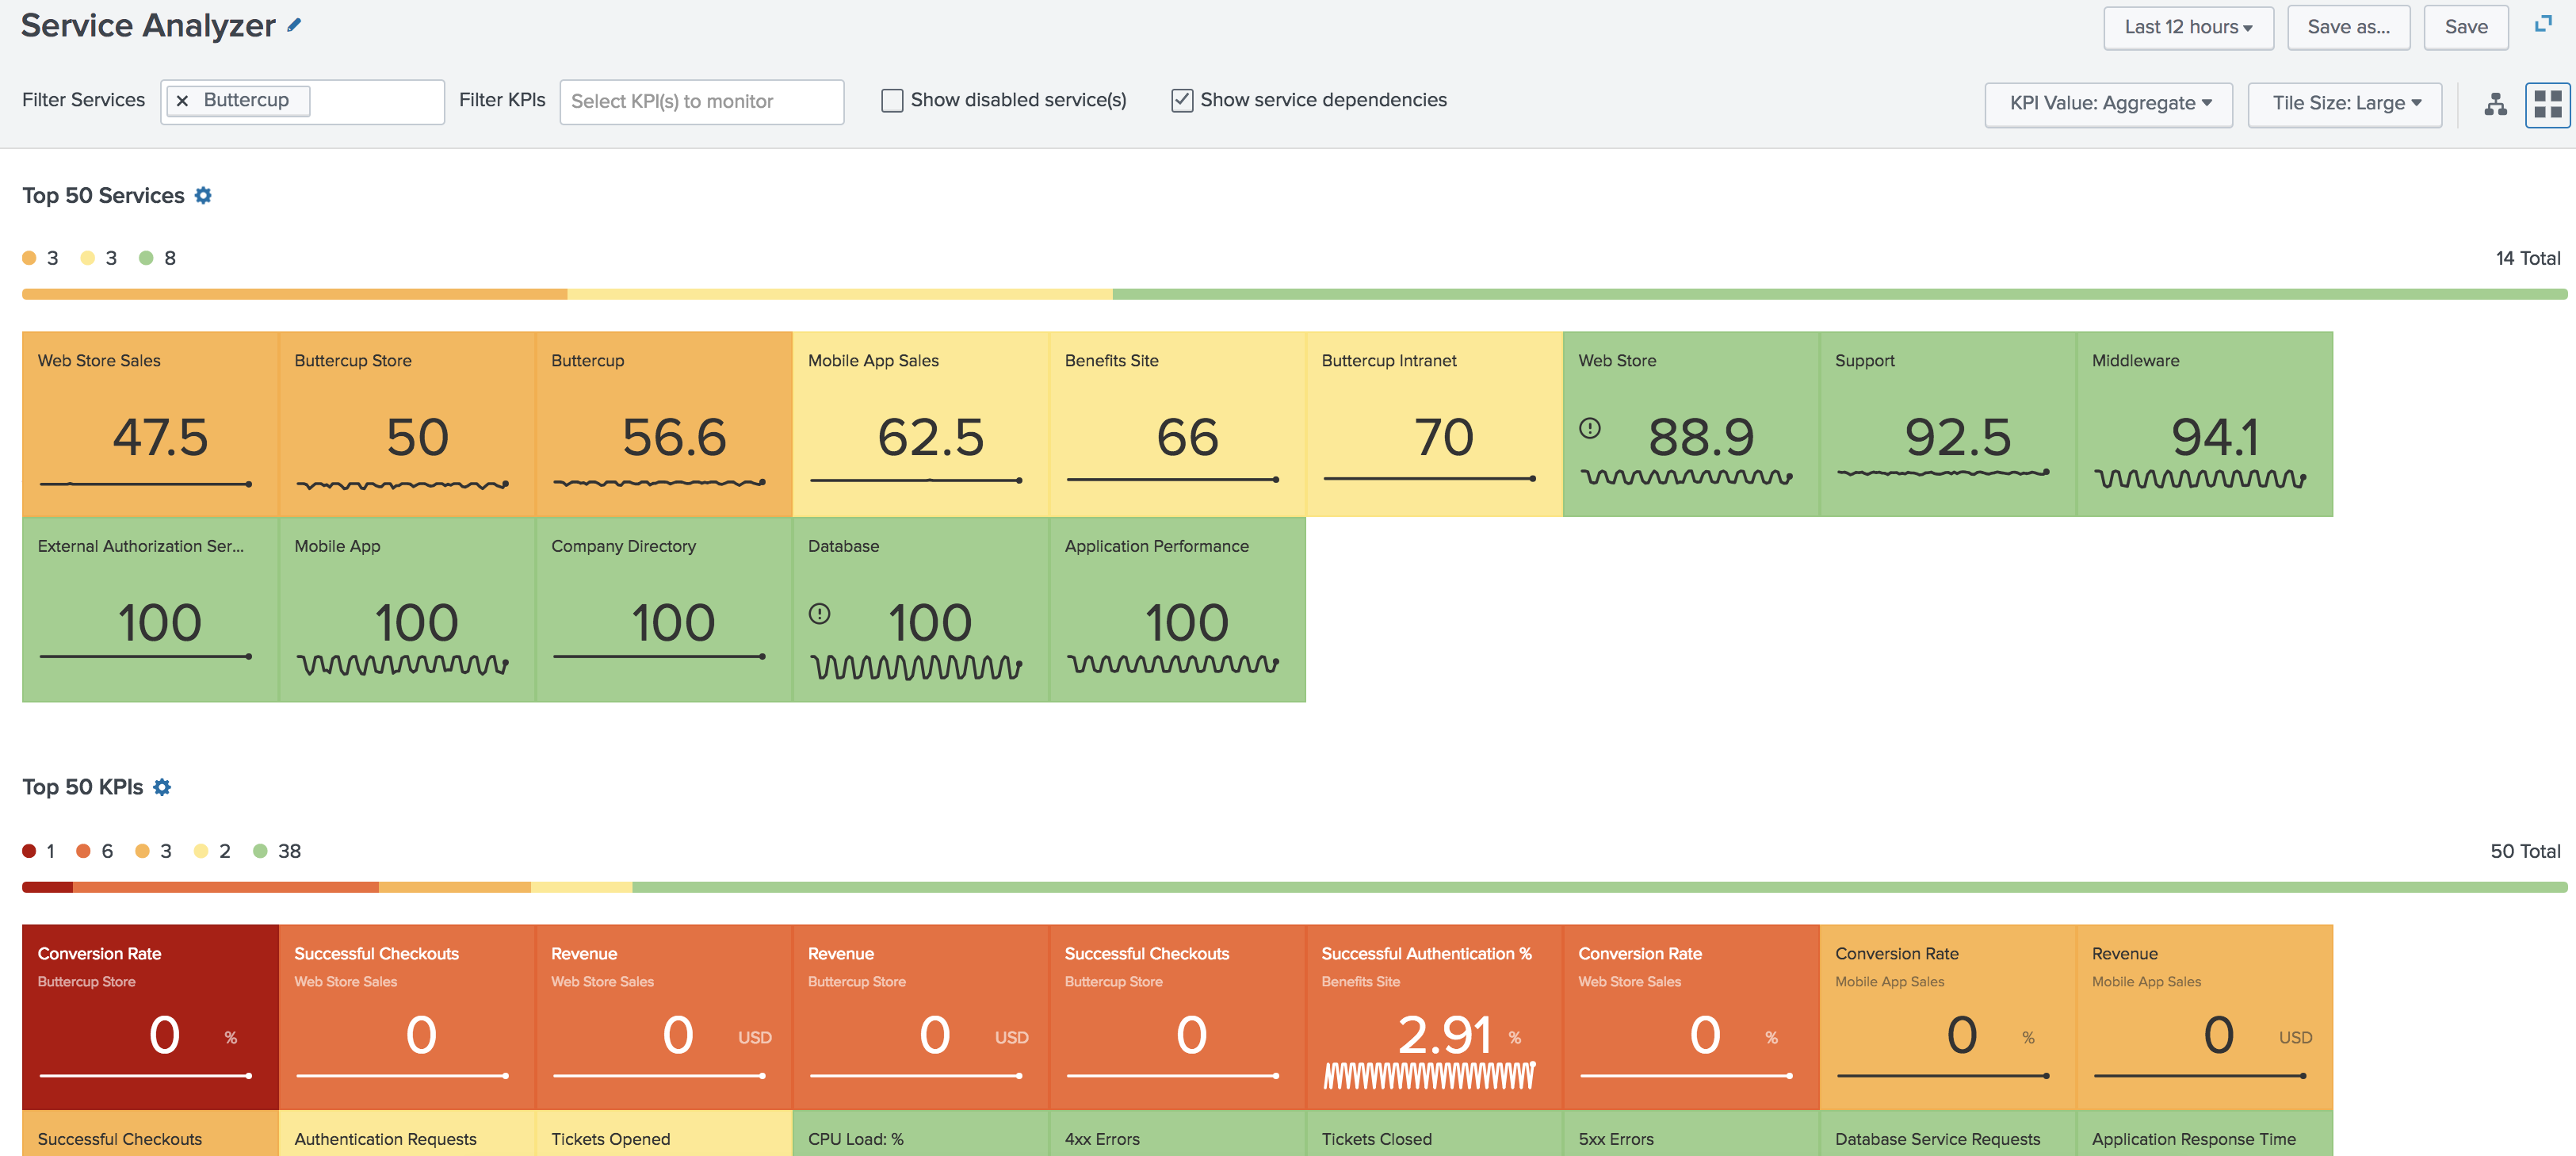Select the Application Response Time KPI tile
Image resolution: width=2576 pixels, height=1156 pixels.
coord(2205,1133)
